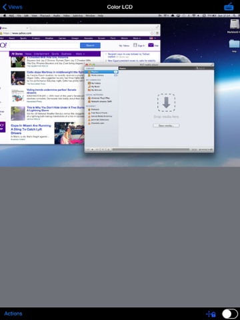Open the browser hamburger menu icon
This screenshot has height=320, width=240.
[x=157, y=33]
